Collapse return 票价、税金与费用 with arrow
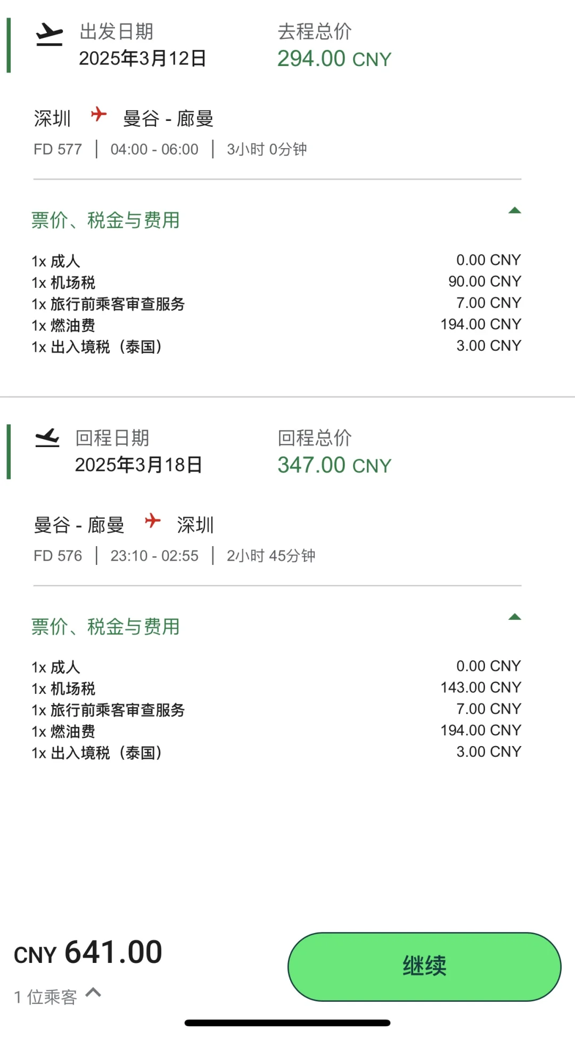 pos(514,617)
